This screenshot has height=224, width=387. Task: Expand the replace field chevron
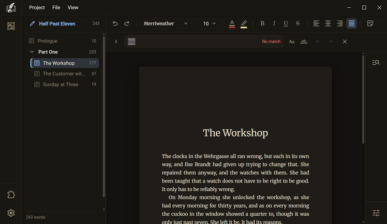(116, 42)
